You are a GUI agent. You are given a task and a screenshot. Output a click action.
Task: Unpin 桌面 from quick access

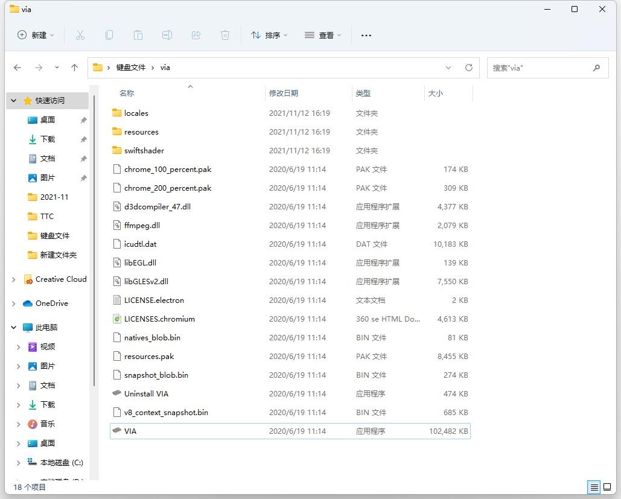click(83, 120)
